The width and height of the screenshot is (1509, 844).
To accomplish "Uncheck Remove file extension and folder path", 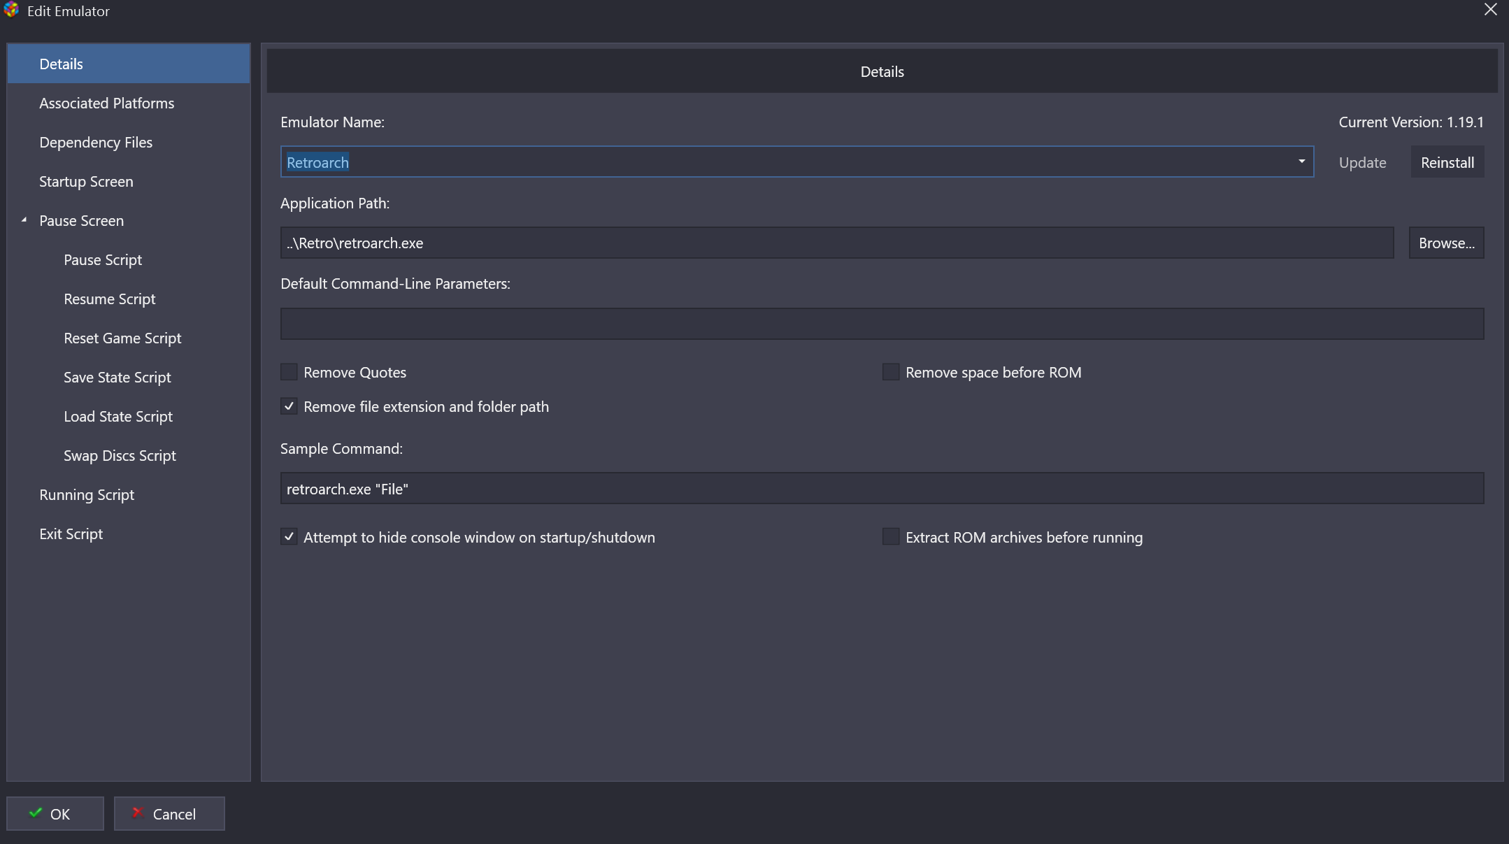I will 289,406.
